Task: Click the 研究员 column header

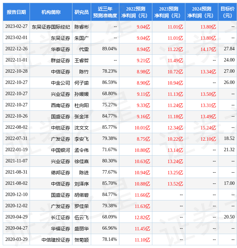Action: click(x=82, y=12)
